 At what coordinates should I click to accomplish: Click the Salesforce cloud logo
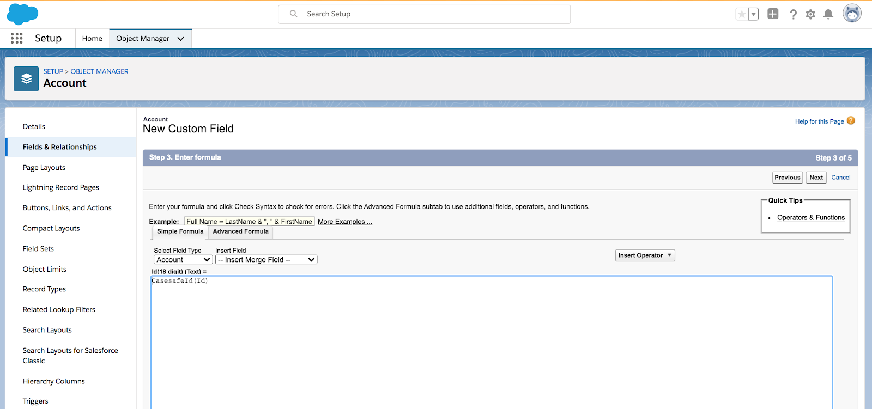[x=22, y=14]
